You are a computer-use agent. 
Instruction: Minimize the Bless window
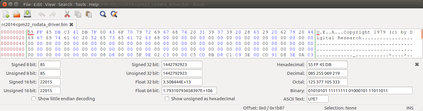click(10, 4)
